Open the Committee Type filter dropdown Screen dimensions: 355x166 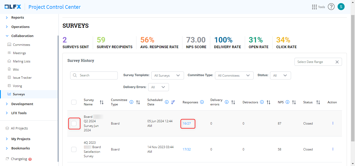tap(234, 76)
